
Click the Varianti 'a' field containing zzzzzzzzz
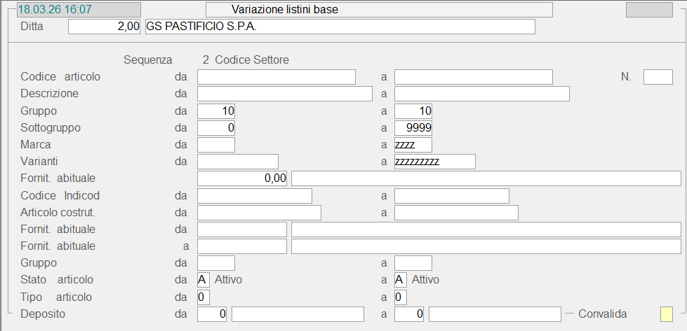tap(434, 162)
